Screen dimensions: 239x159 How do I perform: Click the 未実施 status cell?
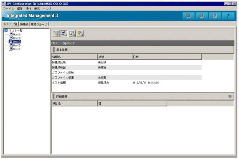102,68
